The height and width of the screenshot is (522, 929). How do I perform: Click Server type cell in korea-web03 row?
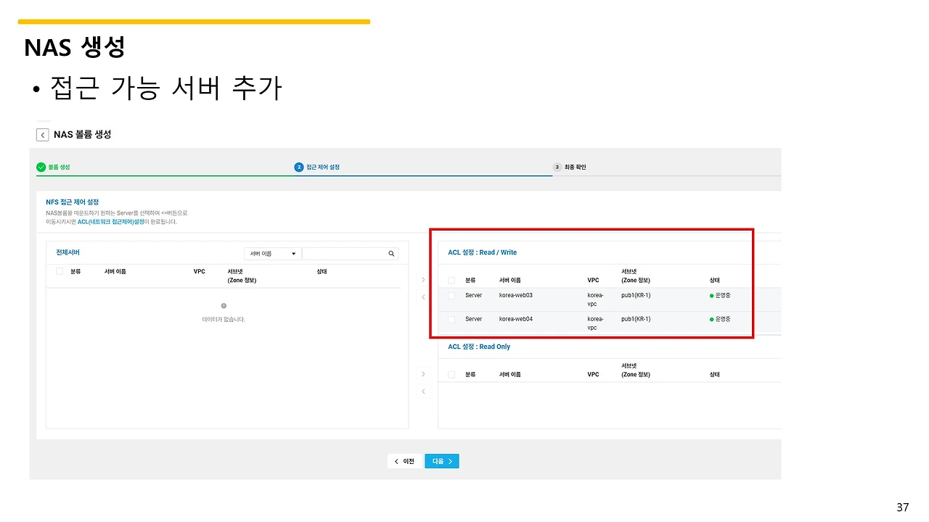(474, 296)
